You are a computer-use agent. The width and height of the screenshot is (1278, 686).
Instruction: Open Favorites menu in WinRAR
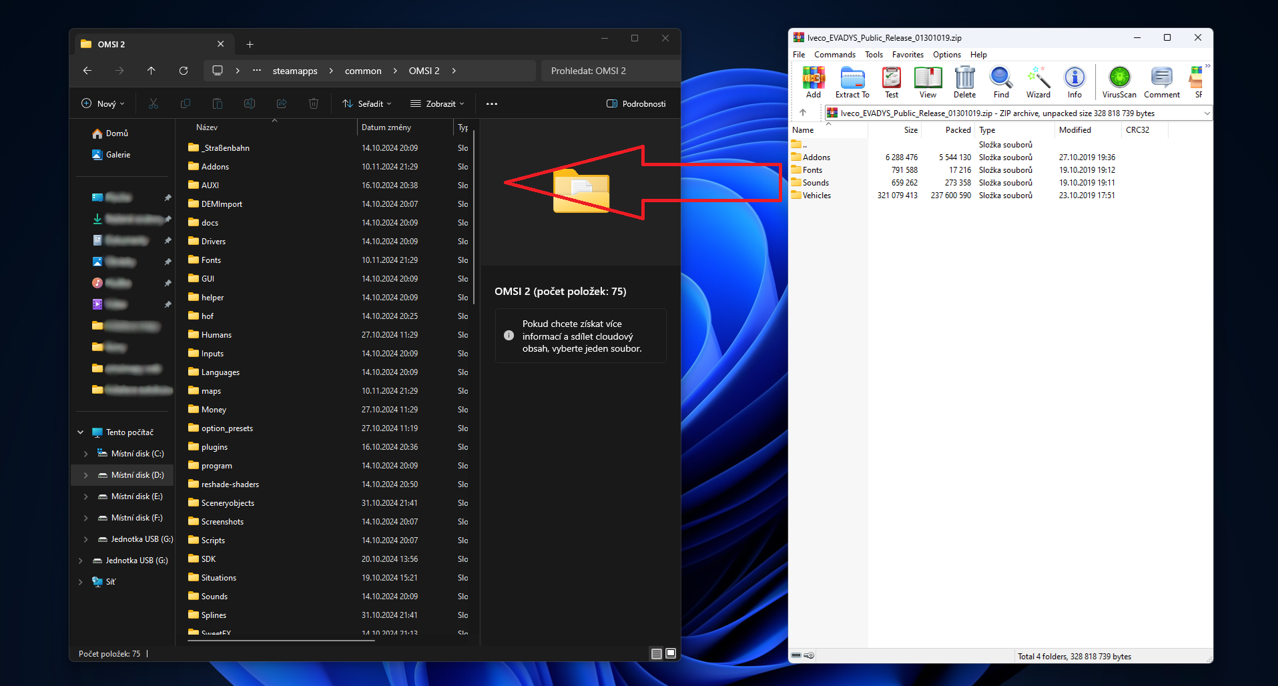click(x=908, y=55)
